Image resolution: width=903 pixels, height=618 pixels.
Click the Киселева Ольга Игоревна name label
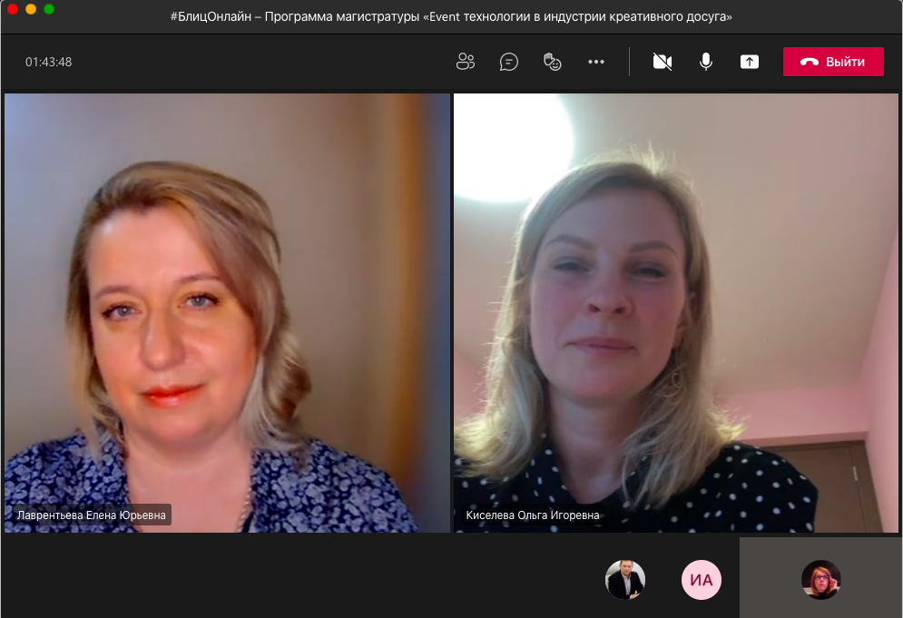(533, 515)
